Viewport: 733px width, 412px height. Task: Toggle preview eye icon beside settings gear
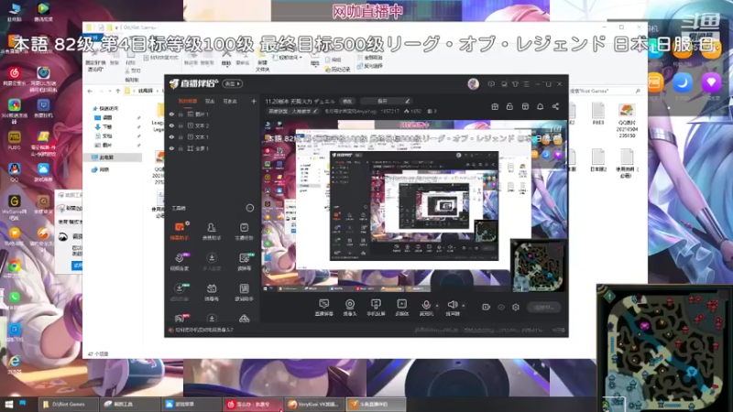pyautogui.click(x=501, y=307)
